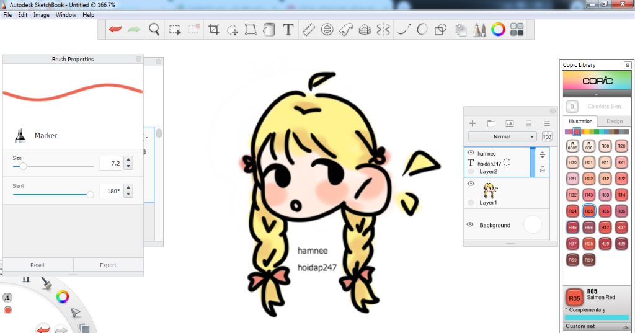Enable the Ellipse guide tool

pos(327,29)
